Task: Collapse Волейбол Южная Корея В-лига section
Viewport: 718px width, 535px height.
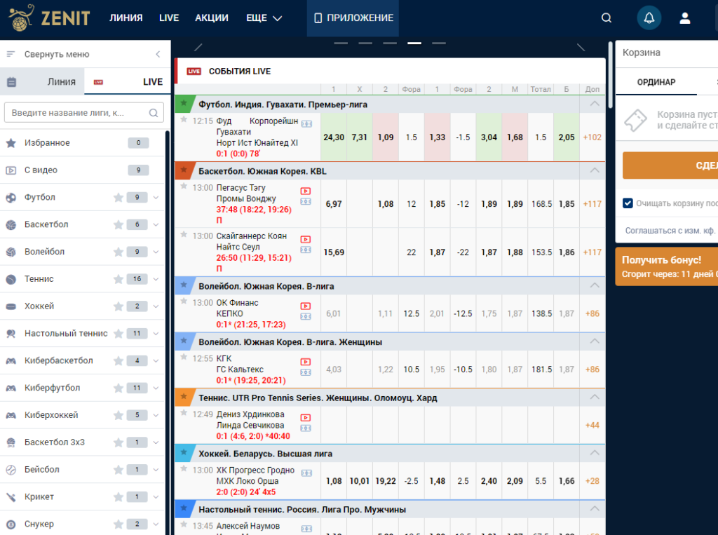Action: (x=595, y=285)
